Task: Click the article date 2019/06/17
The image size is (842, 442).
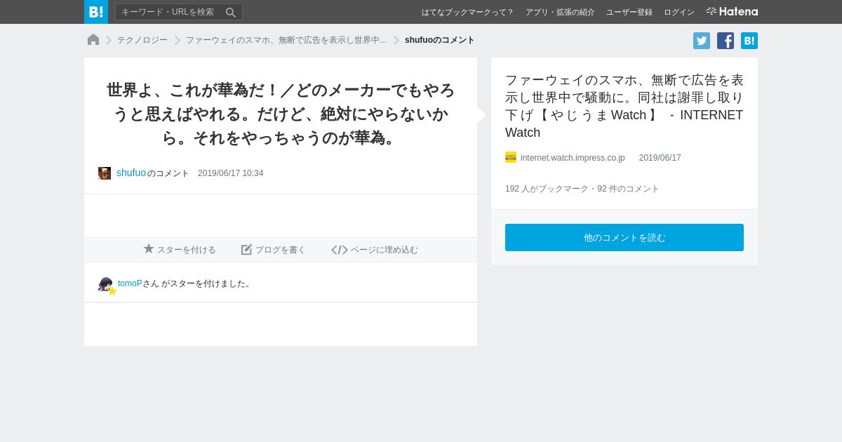Action: (x=660, y=158)
